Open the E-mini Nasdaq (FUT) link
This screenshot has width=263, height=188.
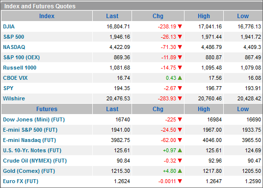[29, 140]
